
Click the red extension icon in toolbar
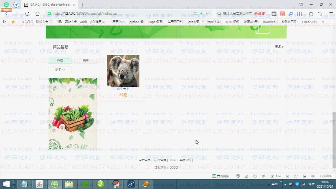click(x=282, y=14)
